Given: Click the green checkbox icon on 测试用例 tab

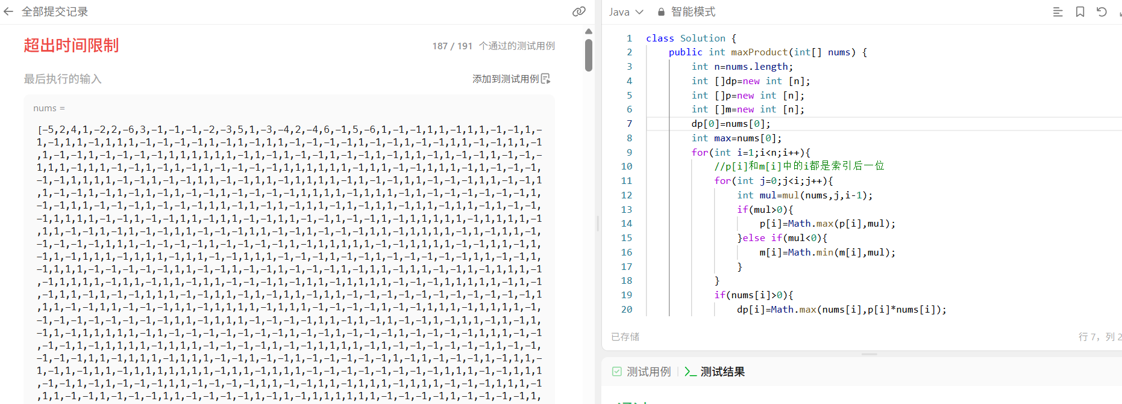Looking at the screenshot, I should [617, 372].
